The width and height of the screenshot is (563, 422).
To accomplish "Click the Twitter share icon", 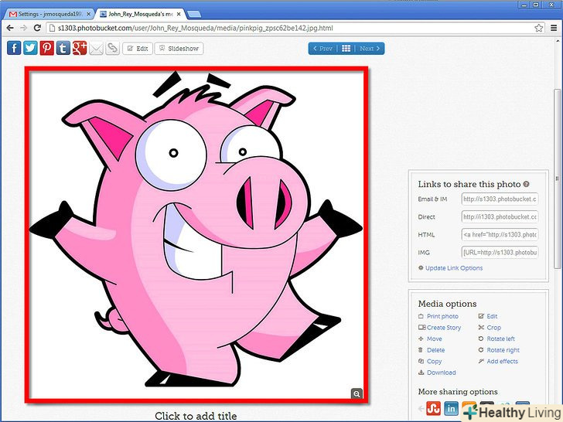I will coord(30,48).
